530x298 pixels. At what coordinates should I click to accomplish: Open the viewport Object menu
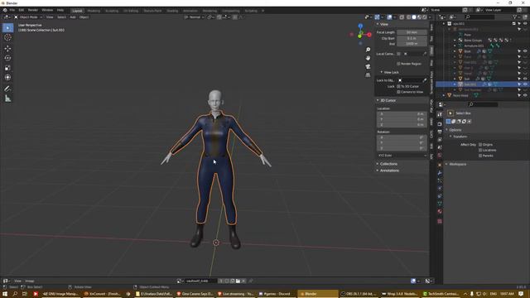(84, 17)
